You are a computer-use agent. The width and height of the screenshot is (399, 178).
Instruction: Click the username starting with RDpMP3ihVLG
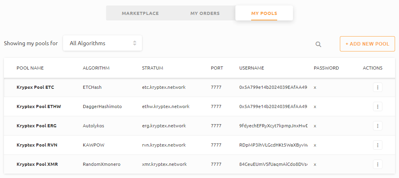[274, 145]
